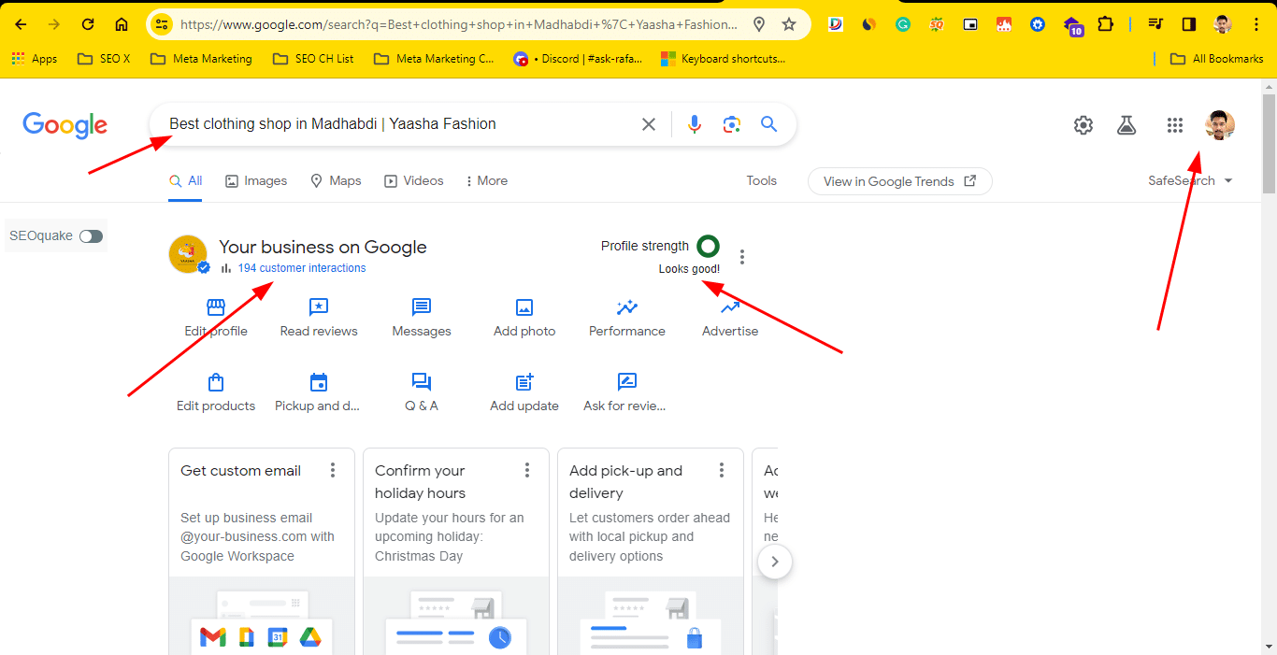
Task: Open business Messages
Action: [422, 317]
